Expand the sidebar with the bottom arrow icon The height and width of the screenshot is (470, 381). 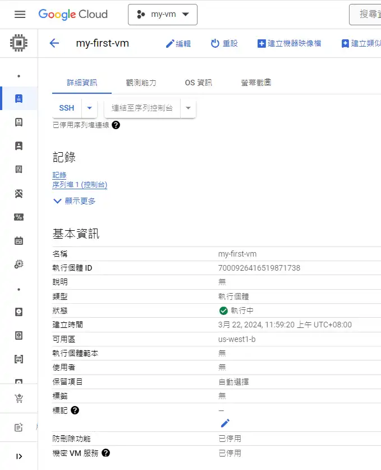point(19,456)
